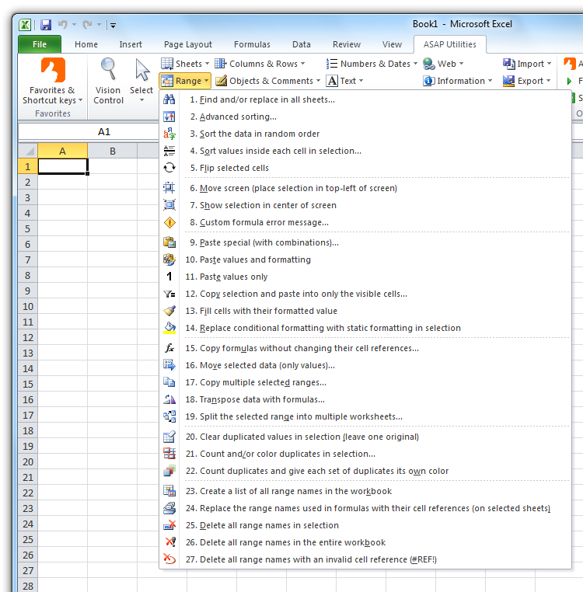This screenshot has height=592, width=583.
Task: Click the Move screen icon
Action: (169, 188)
